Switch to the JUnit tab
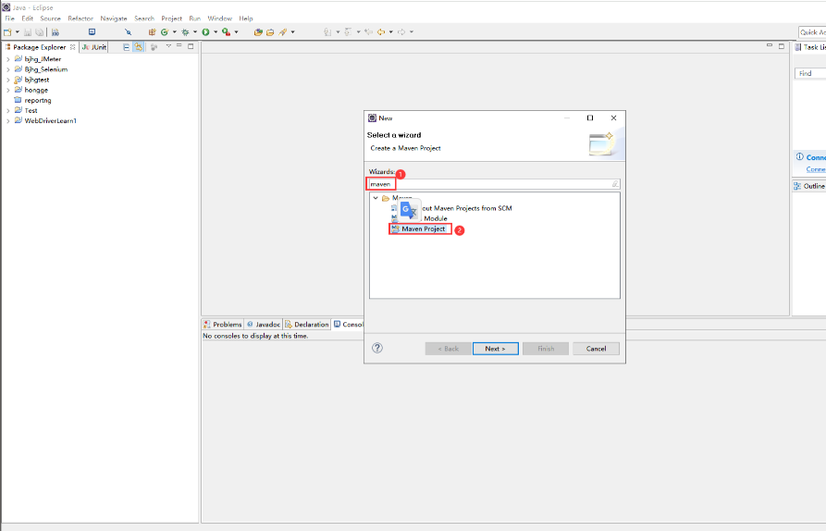The image size is (826, 531). point(93,47)
